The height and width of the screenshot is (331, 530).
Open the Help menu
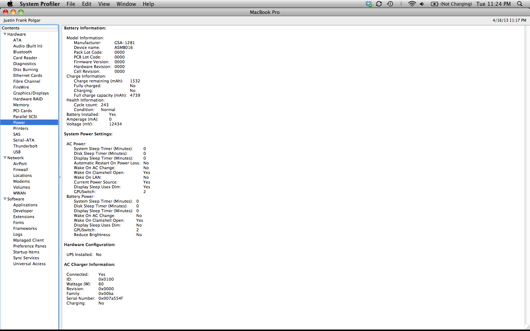coord(148,4)
